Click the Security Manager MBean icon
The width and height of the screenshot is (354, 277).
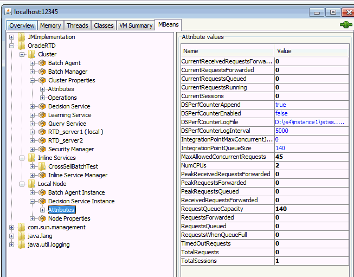pyautogui.click(x=42, y=149)
